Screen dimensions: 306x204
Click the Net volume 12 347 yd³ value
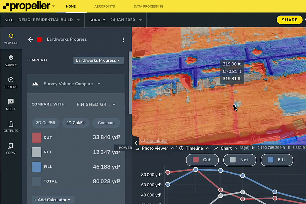click(106, 152)
